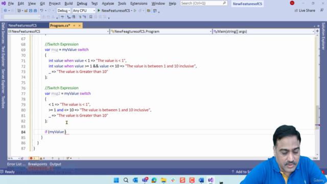Close the Program.cs tab
The height and width of the screenshot is (184, 327).
(x=80, y=26)
